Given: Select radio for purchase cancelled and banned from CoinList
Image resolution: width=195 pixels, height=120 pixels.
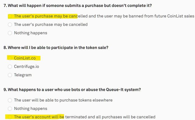Looking at the screenshot, I should coord(10,16).
